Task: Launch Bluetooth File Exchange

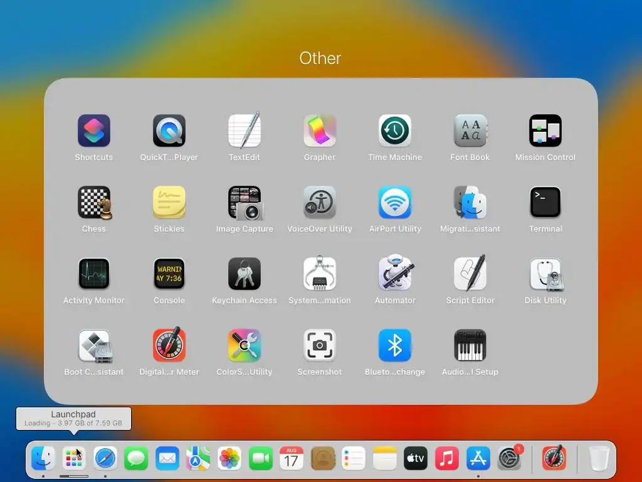Action: (395, 346)
